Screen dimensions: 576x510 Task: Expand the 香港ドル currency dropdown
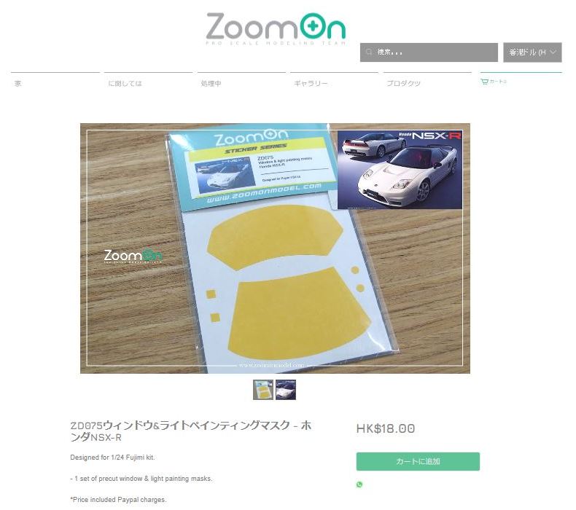(x=532, y=52)
